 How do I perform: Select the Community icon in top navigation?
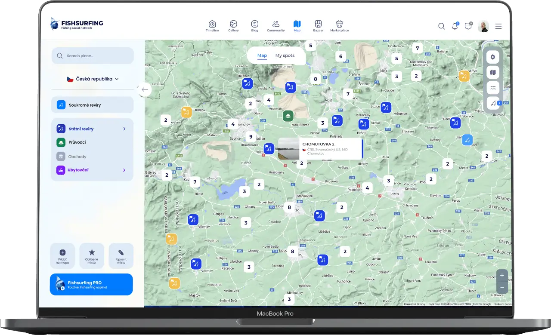(x=275, y=26)
